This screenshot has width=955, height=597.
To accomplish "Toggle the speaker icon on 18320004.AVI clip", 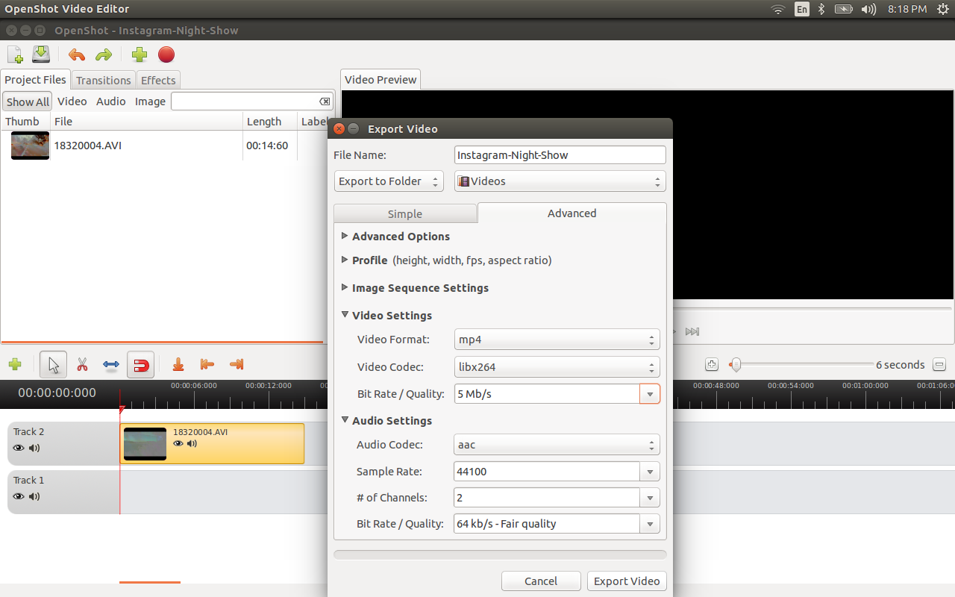I will click(x=192, y=443).
